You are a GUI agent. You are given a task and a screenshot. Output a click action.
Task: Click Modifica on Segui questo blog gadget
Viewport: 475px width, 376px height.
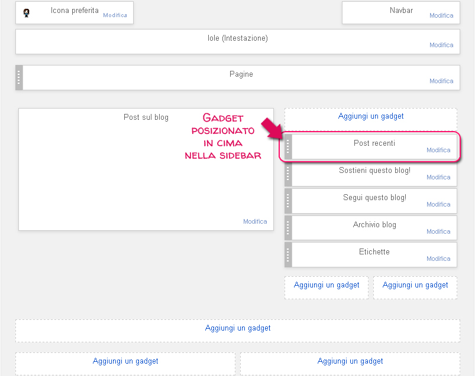click(x=438, y=204)
